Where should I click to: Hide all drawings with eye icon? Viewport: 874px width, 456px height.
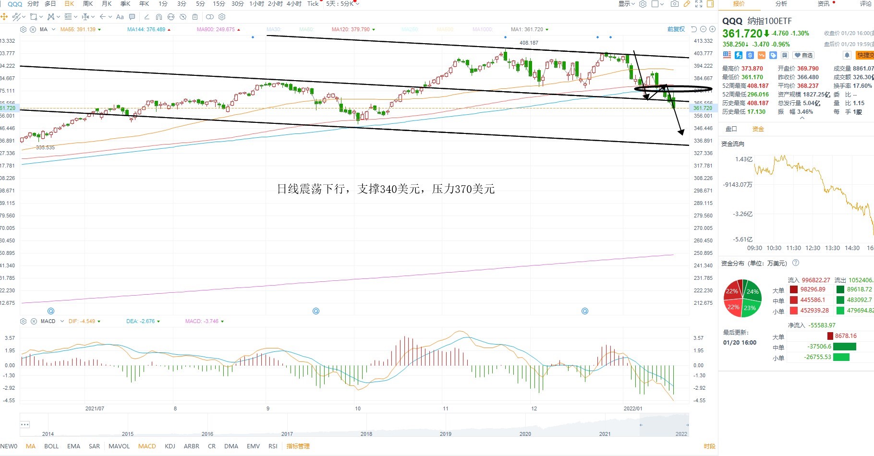point(183,17)
